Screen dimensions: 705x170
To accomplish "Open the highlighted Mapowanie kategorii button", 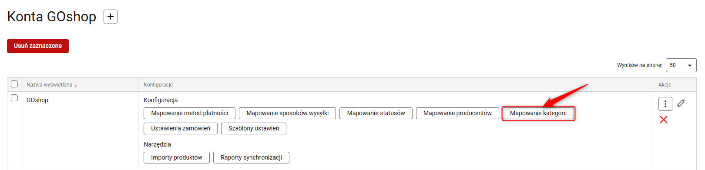I will 538,113.
